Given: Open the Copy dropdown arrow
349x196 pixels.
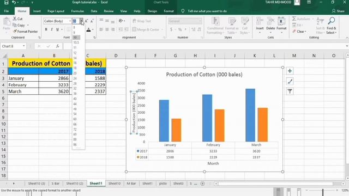Looking at the screenshot, I should [x=28, y=25].
